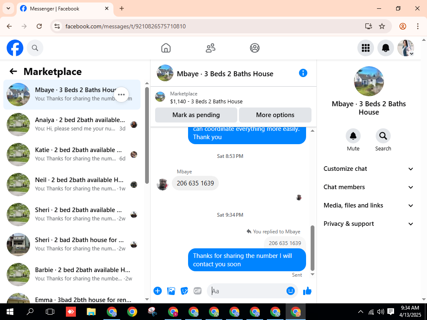Open Chrome three-dot menu
This screenshot has height=320, width=427.
[x=418, y=26]
